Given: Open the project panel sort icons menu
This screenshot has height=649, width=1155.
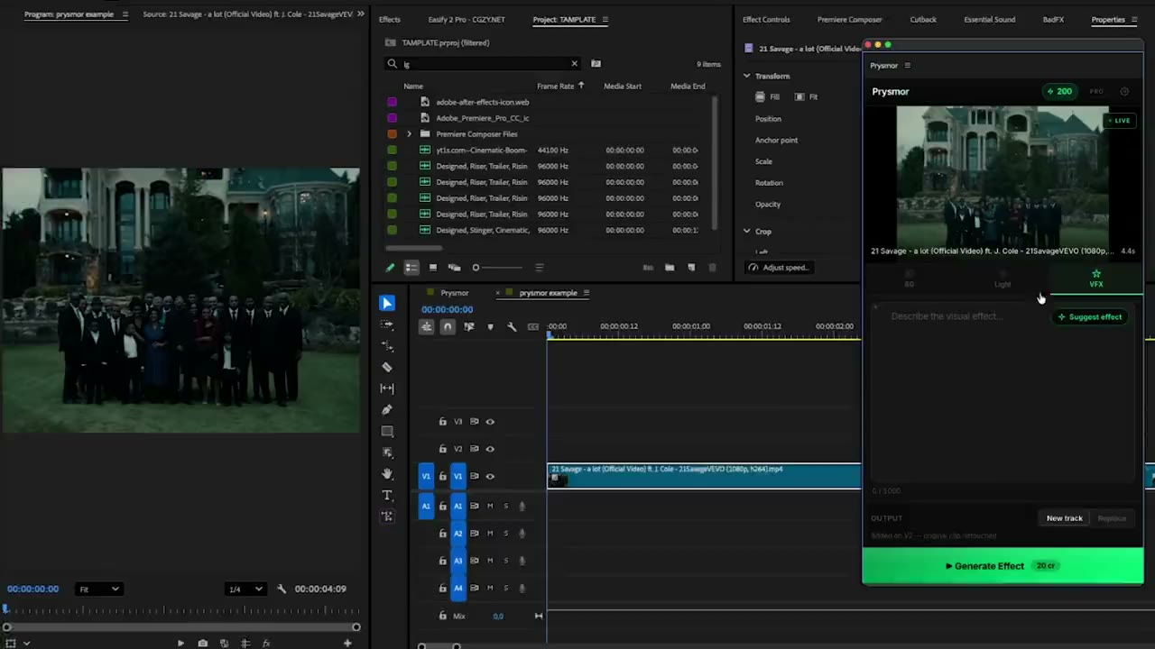Looking at the screenshot, I should [x=539, y=268].
